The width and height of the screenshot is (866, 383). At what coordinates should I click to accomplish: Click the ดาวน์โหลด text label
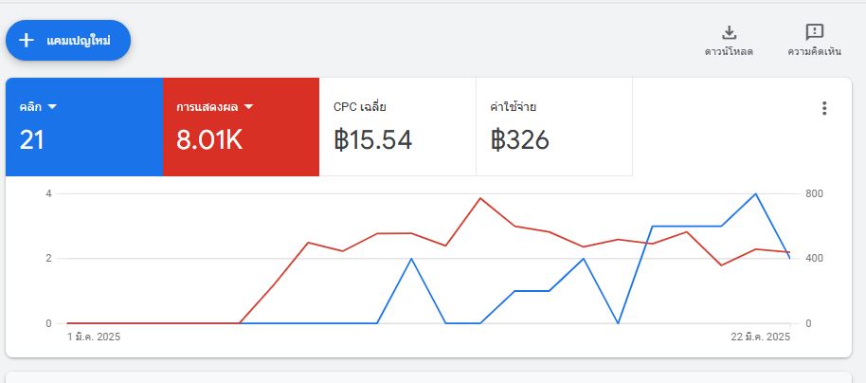tap(729, 51)
